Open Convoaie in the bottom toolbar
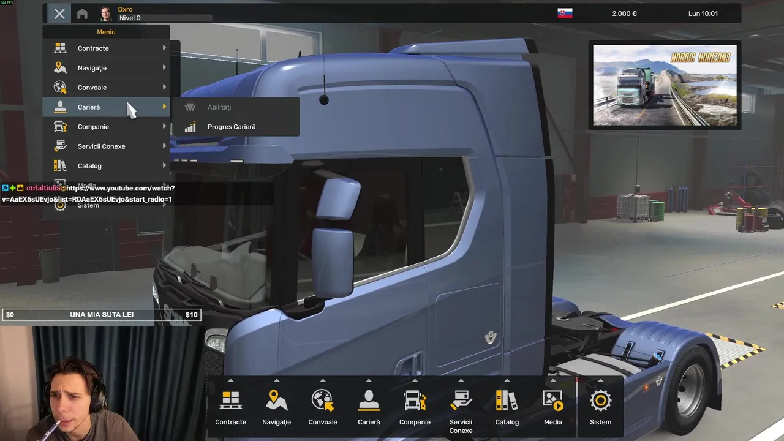The height and width of the screenshot is (441, 784). point(323,407)
